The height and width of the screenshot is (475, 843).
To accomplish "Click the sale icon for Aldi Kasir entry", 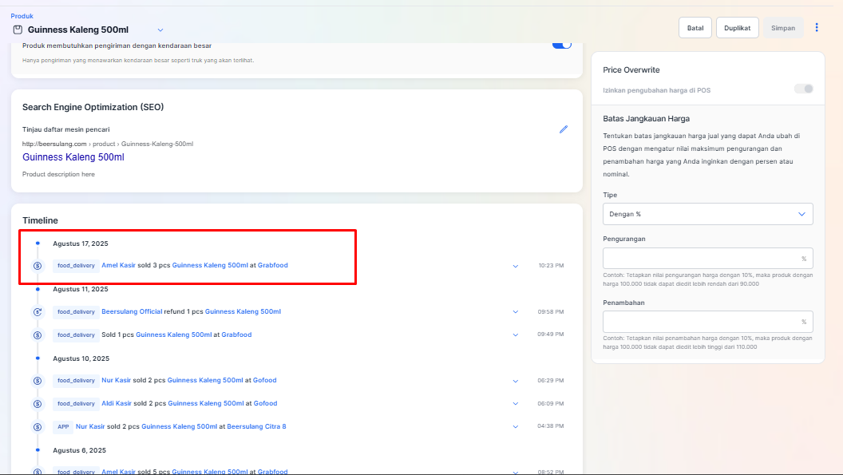I will [38, 404].
